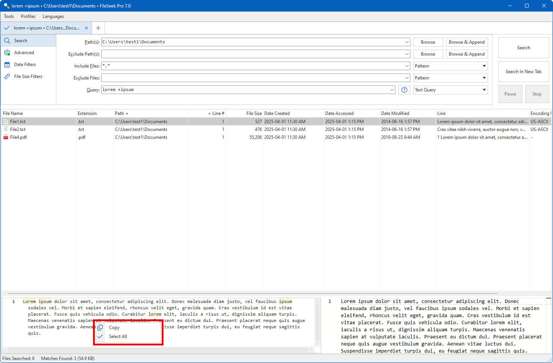
Task: Expand the Path(s) dropdown arrow
Action: coord(407,42)
